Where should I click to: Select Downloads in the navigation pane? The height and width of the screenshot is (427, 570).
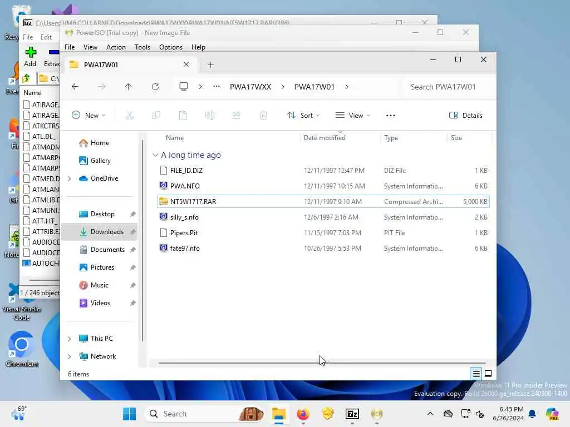(100, 232)
